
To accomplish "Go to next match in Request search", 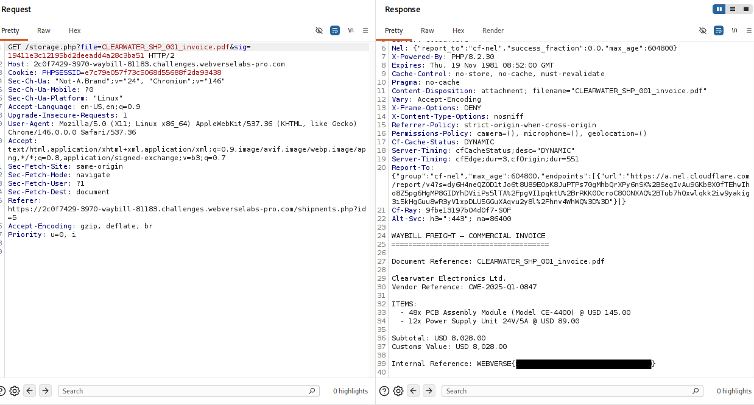I will [45, 391].
